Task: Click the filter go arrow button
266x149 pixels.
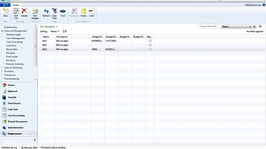Action: click(x=254, y=26)
